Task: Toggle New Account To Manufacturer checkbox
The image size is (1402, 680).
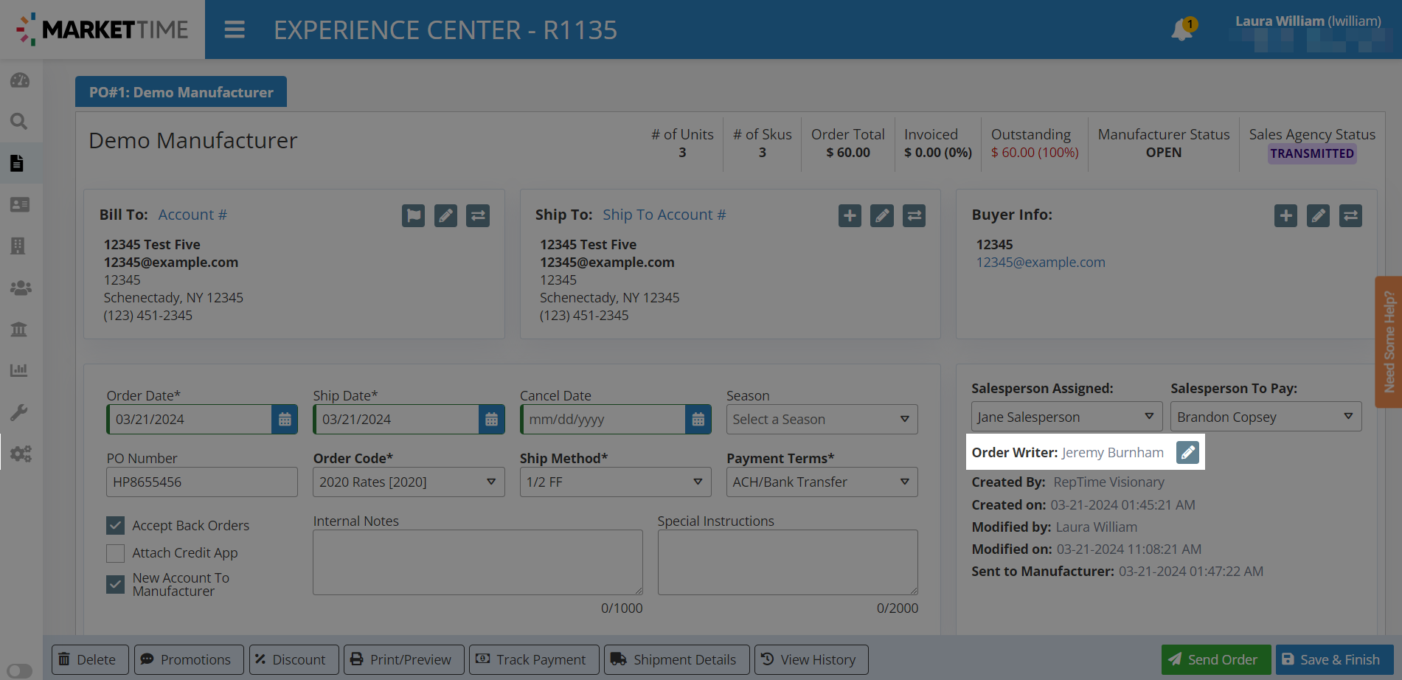Action: 116,584
